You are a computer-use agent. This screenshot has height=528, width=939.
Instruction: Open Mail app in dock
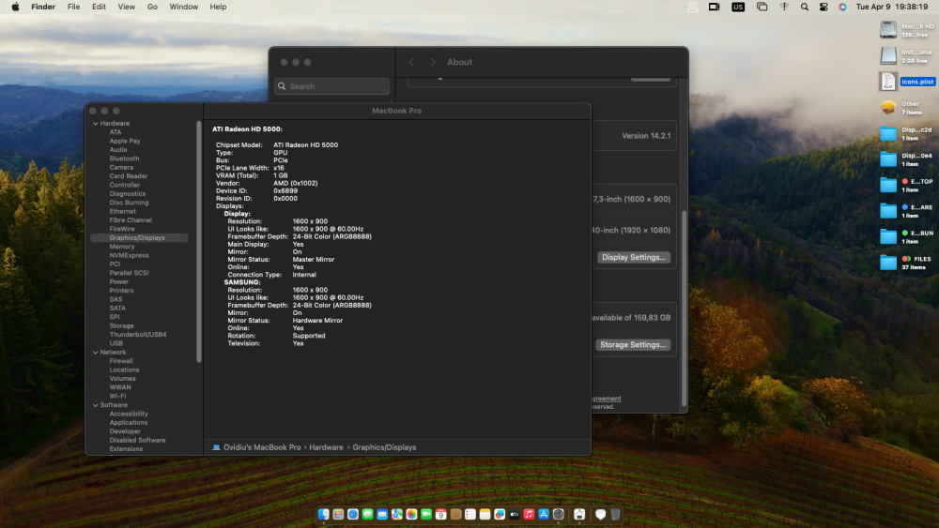[x=382, y=514]
